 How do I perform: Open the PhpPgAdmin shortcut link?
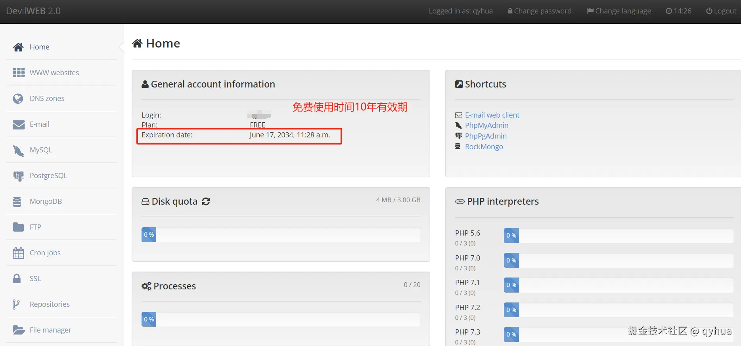[x=486, y=136]
